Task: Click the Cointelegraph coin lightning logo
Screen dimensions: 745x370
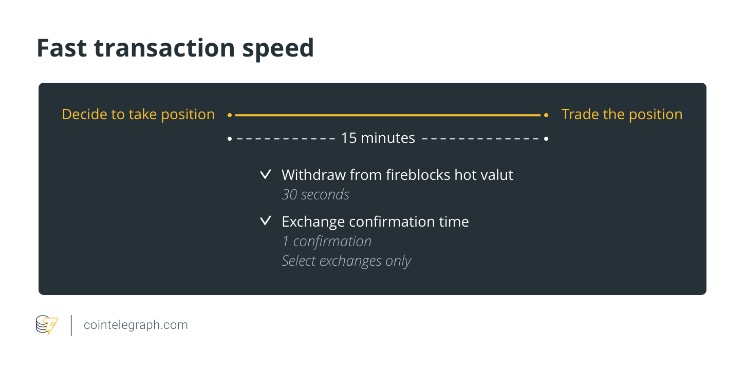Action: pos(47,325)
